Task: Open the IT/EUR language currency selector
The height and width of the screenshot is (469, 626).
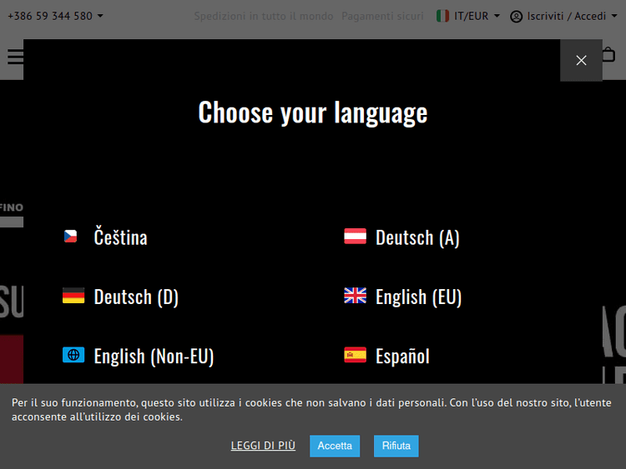Action: click(468, 16)
